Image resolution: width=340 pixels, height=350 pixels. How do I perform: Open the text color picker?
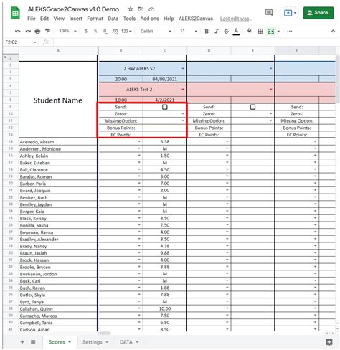point(236,32)
